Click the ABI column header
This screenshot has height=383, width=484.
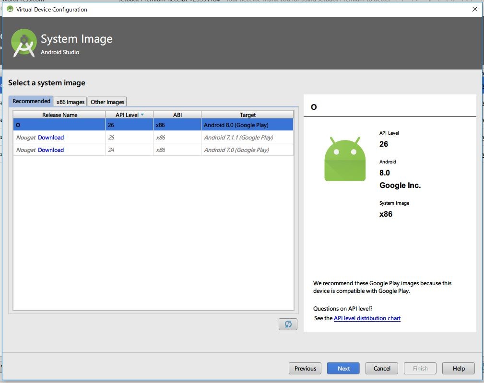click(177, 115)
